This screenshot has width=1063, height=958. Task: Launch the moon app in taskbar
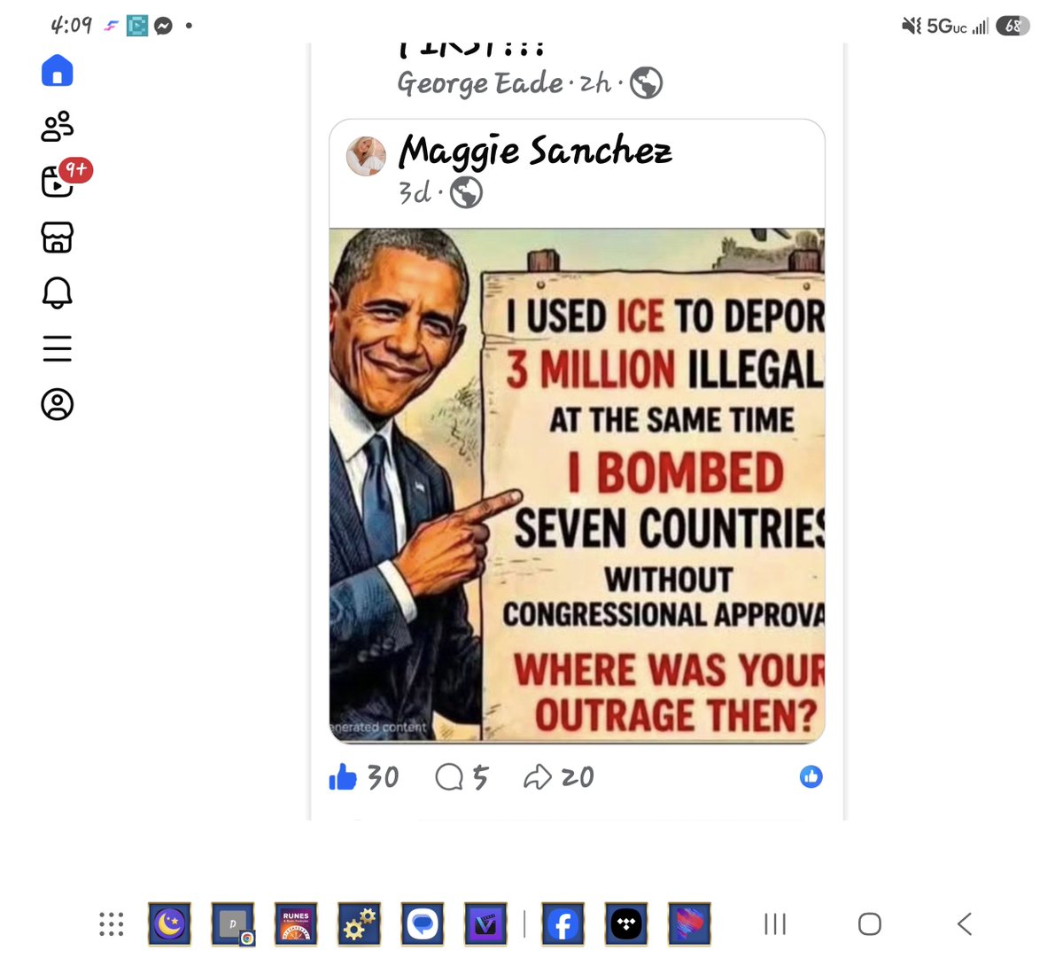[169, 924]
